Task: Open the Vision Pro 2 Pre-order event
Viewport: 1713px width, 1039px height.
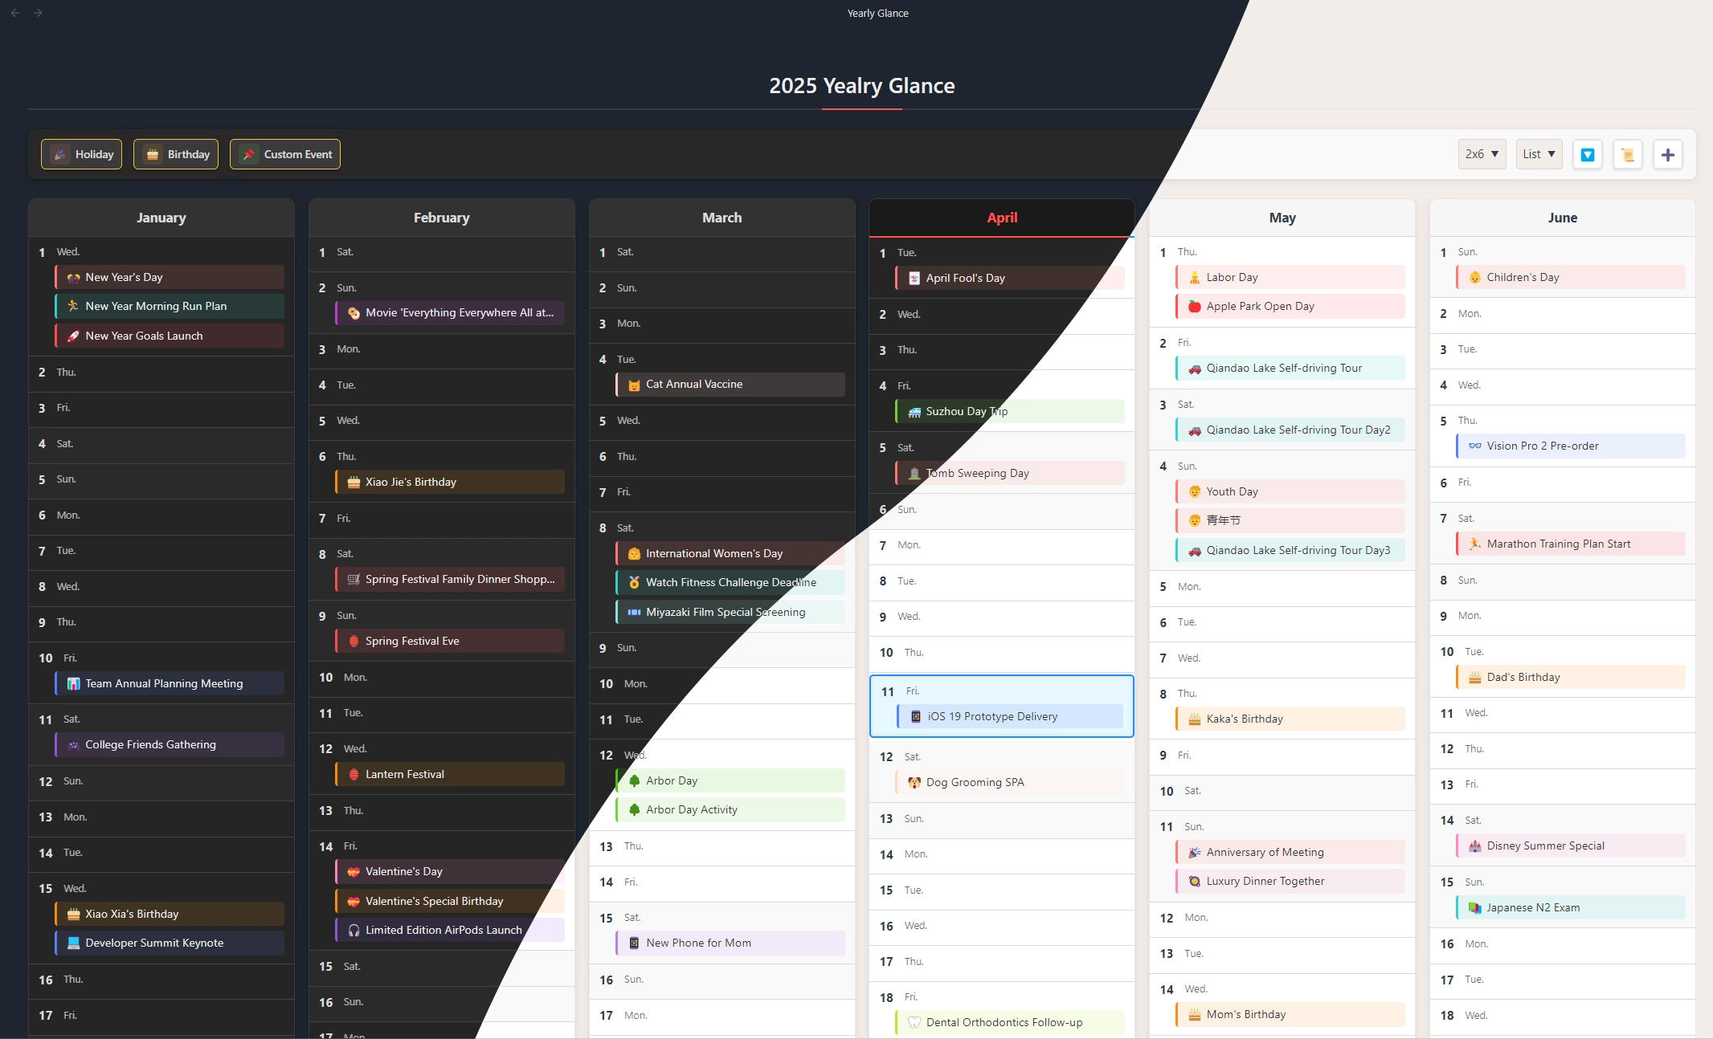Action: point(1570,446)
